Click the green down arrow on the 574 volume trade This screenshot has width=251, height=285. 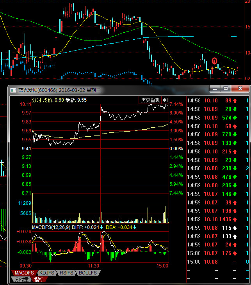point(235,118)
